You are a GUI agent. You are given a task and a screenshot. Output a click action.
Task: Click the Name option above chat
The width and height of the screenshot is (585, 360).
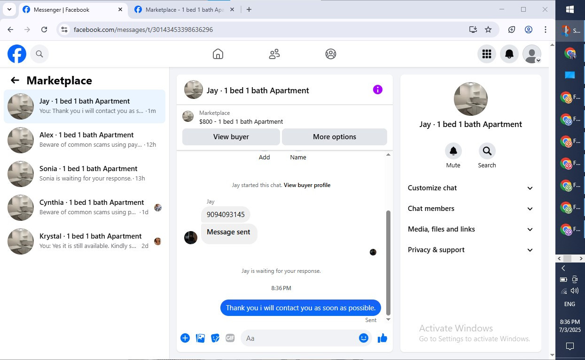tap(298, 157)
